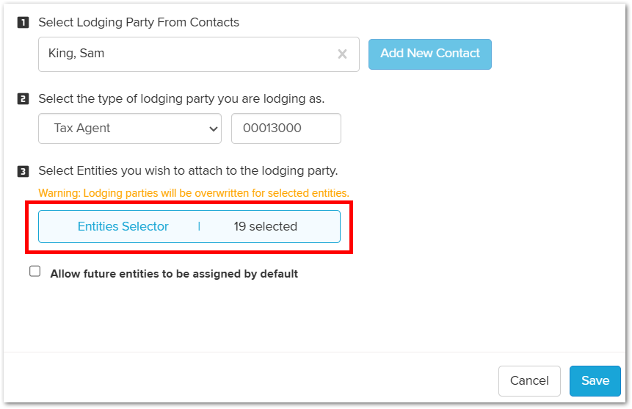Image resolution: width=632 pixels, height=409 pixels.
Task: Click the step 2 number badge
Action: click(23, 99)
